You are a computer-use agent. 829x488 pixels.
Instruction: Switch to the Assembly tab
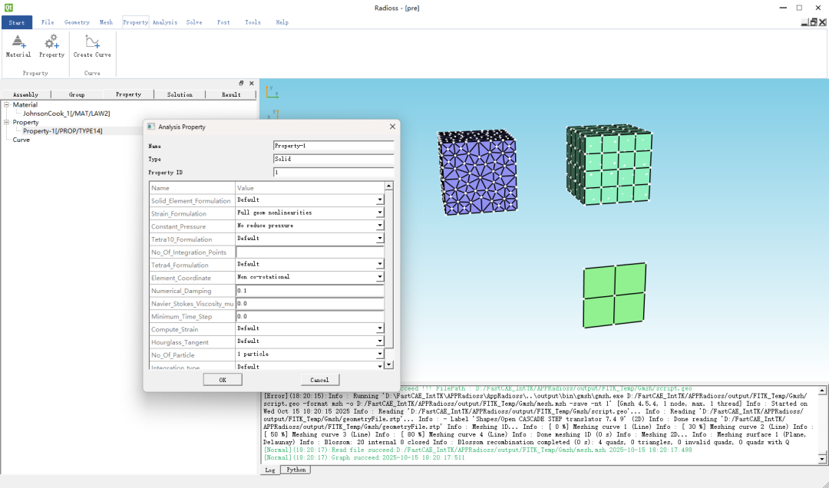point(25,94)
